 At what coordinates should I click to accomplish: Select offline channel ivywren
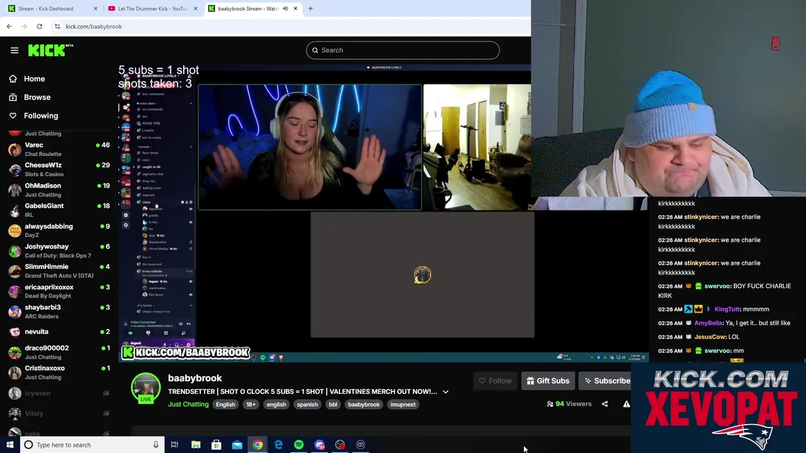pos(58,393)
